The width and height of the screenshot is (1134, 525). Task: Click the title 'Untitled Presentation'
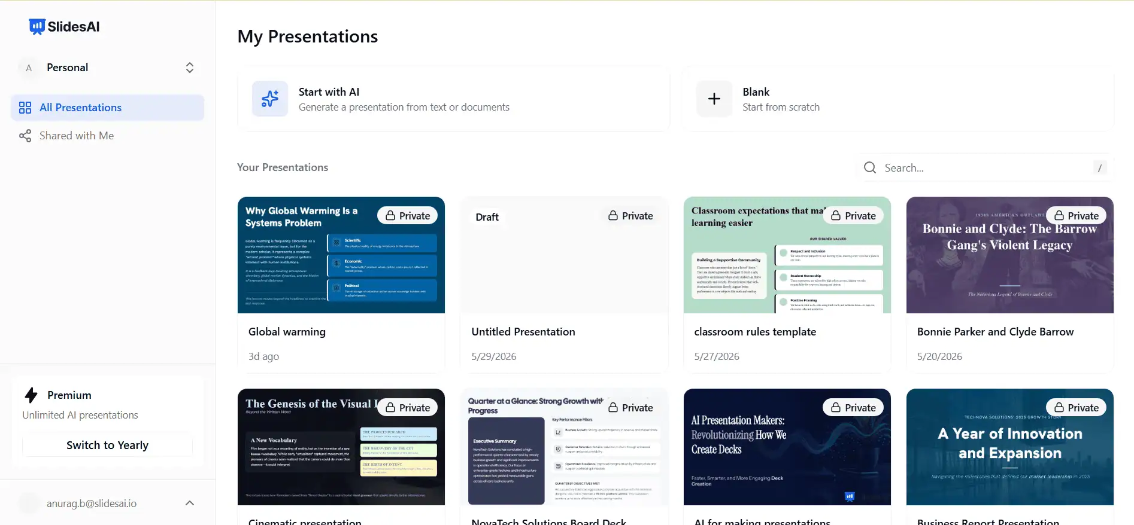[523, 332]
